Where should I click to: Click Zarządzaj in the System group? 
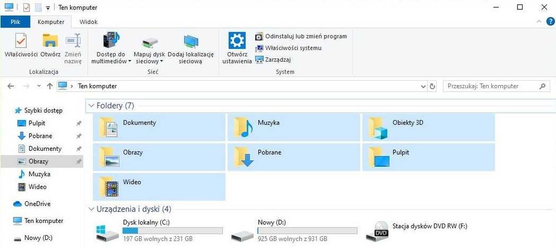point(273,59)
